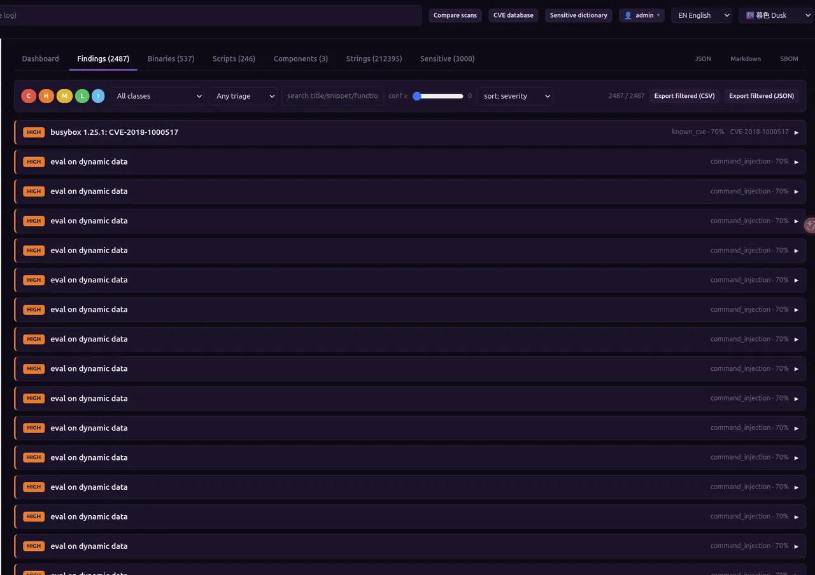Expand the busybox CVE-2018-1000517 finding arrow
The width and height of the screenshot is (815, 575).
click(x=796, y=132)
